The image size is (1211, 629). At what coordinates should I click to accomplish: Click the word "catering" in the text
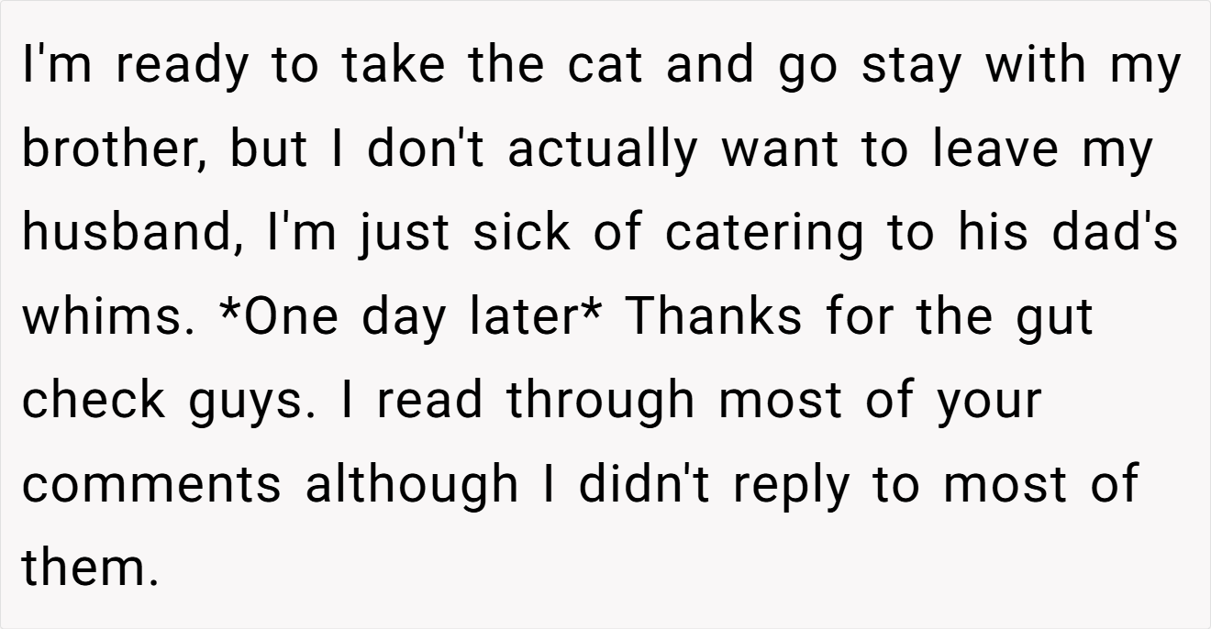(763, 234)
